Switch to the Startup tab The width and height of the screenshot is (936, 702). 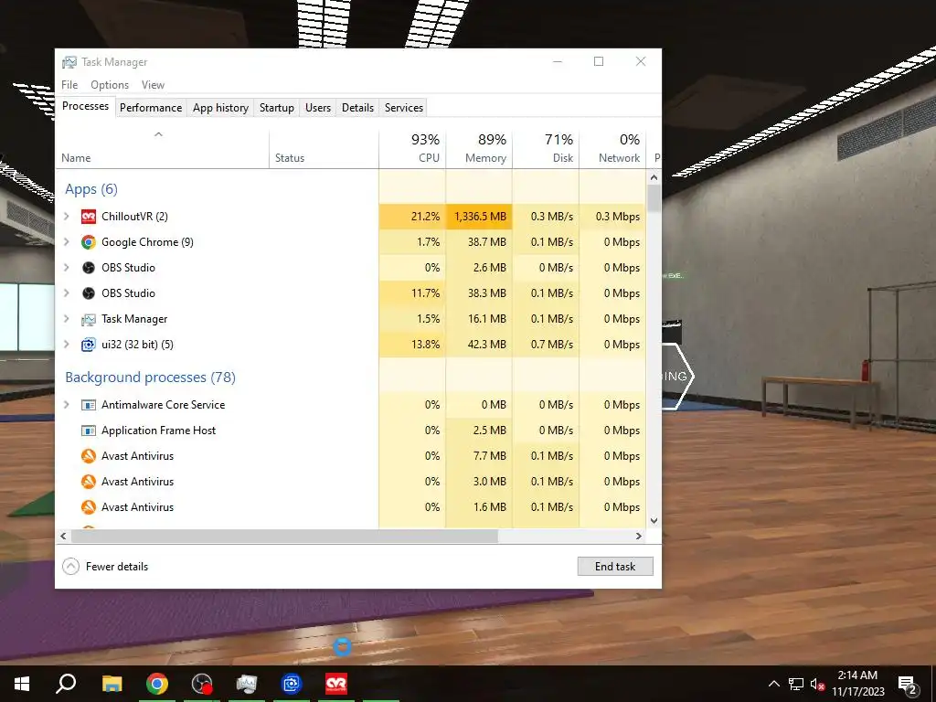point(276,108)
